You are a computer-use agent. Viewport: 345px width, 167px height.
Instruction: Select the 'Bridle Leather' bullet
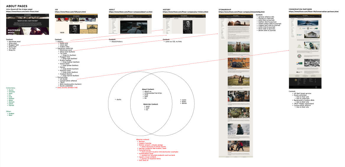point(66,60)
